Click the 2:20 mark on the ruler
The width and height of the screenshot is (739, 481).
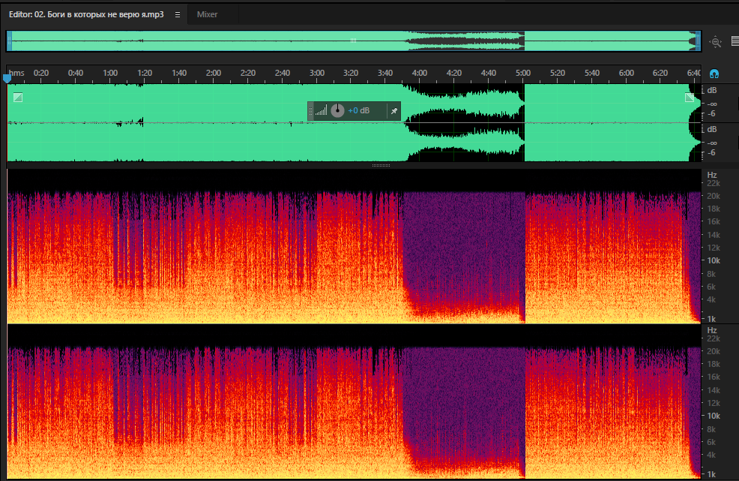pyautogui.click(x=248, y=73)
